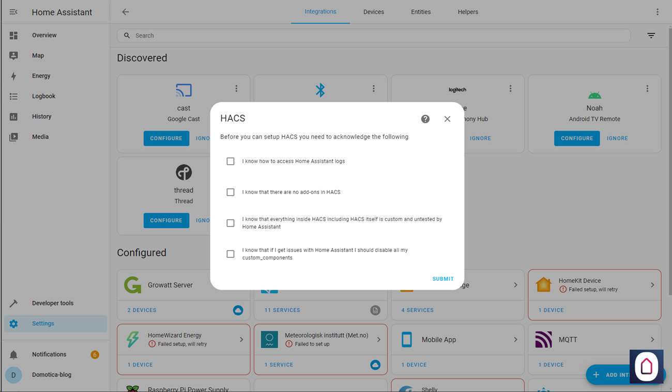Check 'I know how to access Home Assistant logs'
The width and height of the screenshot is (672, 392).
[231, 161]
